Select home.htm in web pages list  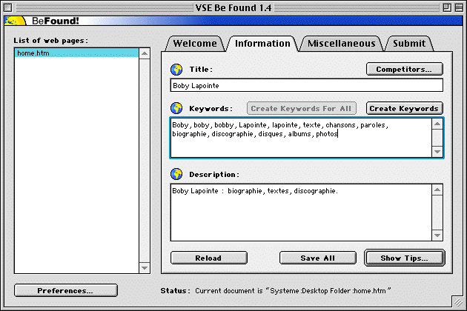(x=76, y=53)
